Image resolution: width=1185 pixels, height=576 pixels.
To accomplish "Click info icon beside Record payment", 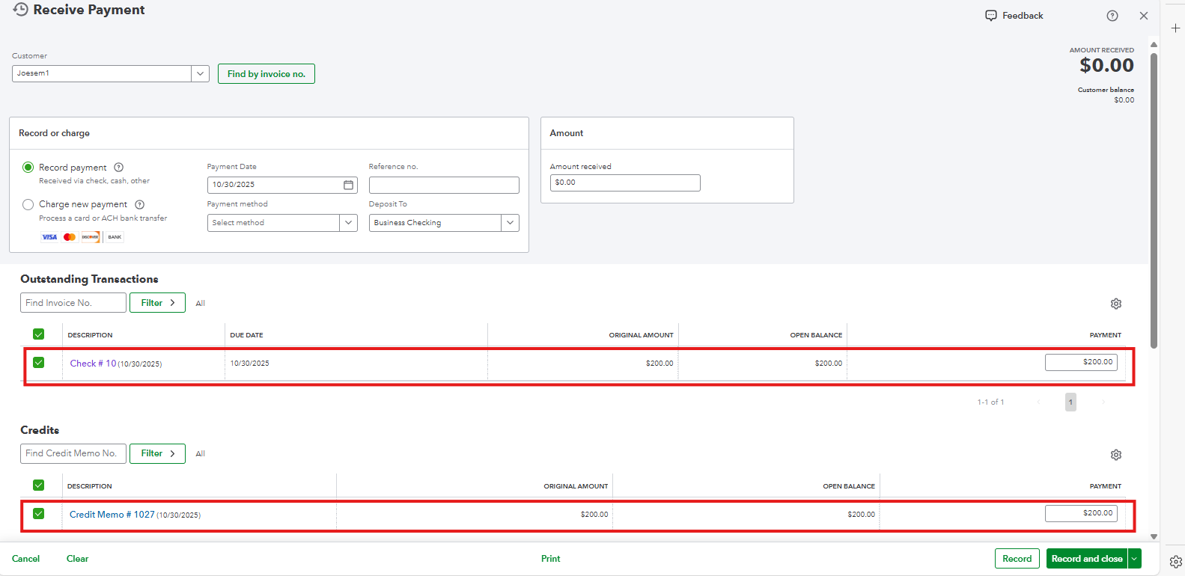I will click(x=118, y=168).
